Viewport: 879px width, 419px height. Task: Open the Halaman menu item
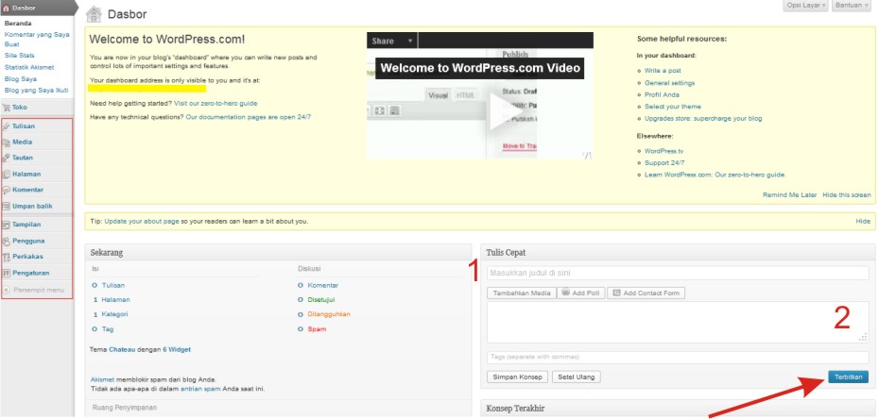(26, 174)
